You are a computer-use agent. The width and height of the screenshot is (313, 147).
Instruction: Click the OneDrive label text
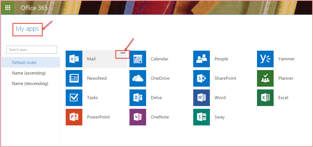(x=160, y=78)
